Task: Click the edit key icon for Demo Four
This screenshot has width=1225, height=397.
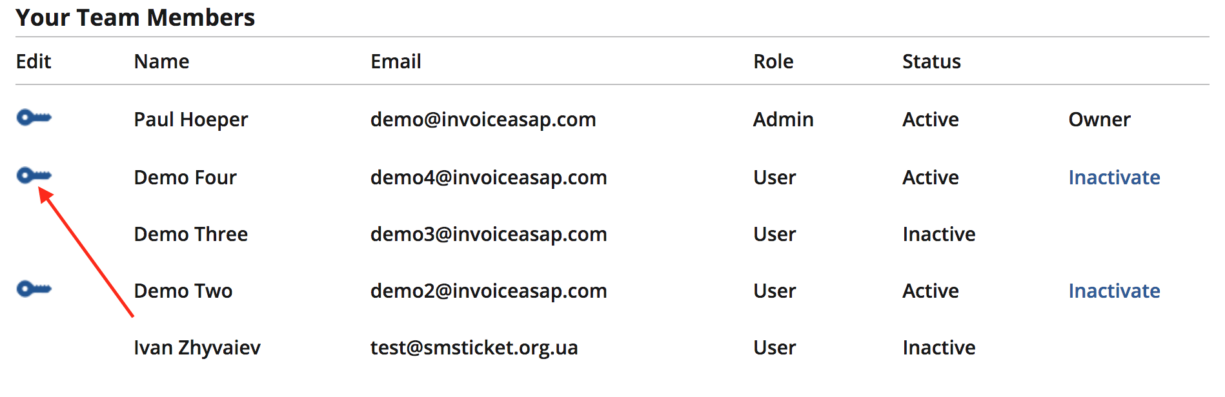Action: coord(34,175)
